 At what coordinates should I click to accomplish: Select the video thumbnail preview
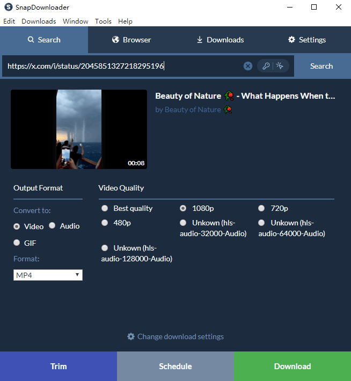(79, 129)
